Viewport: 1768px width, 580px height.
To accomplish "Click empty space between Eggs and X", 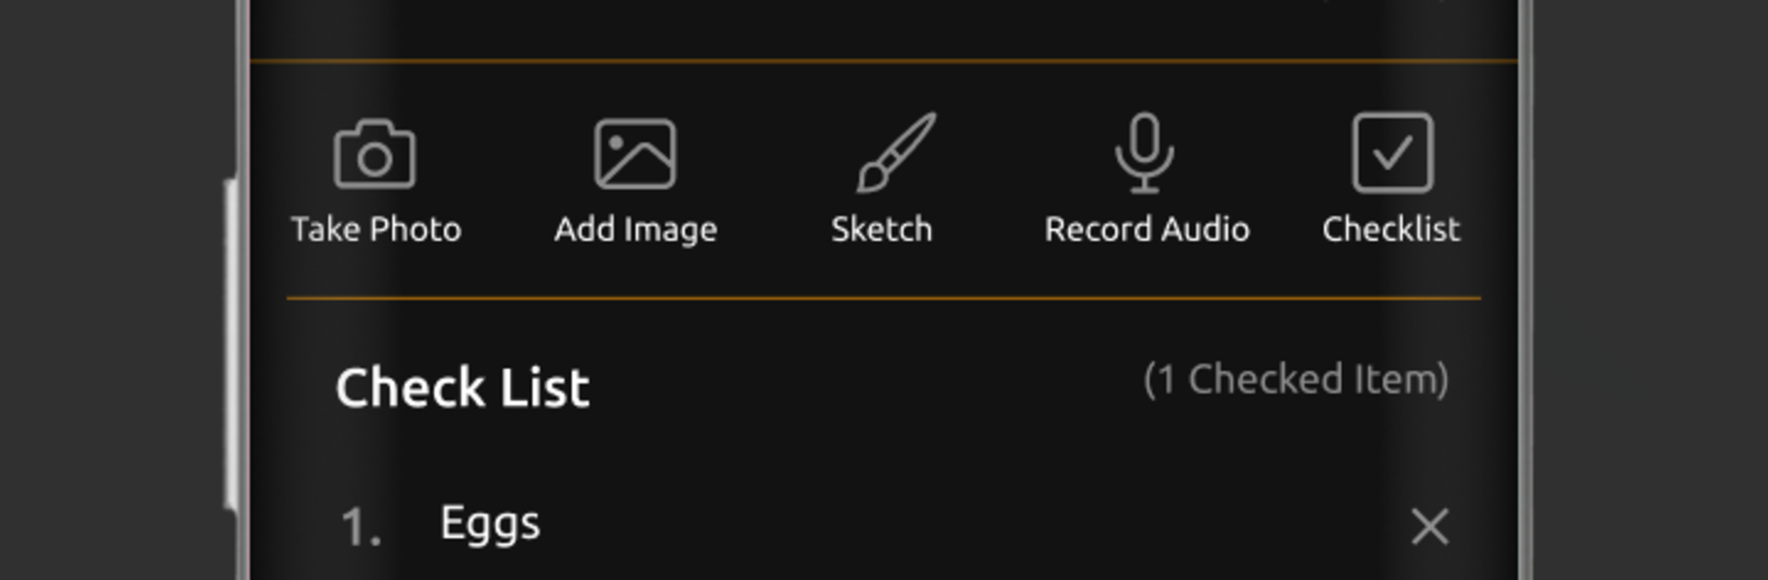I will pos(967,527).
